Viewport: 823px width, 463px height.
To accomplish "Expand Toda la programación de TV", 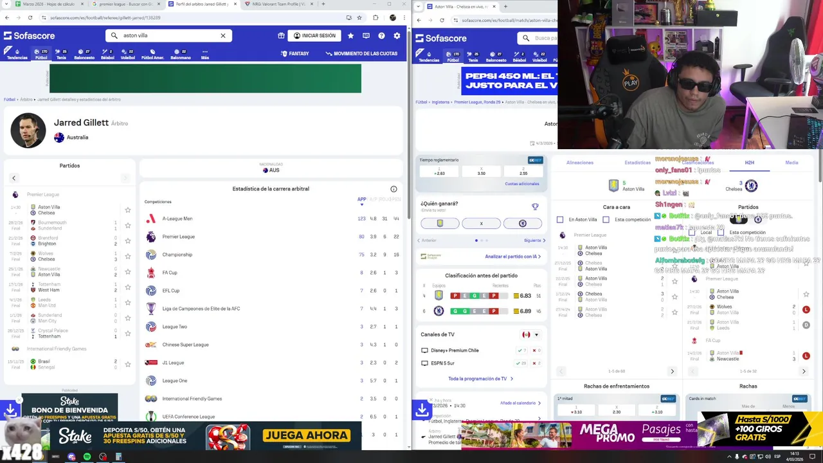I will click(x=480, y=379).
